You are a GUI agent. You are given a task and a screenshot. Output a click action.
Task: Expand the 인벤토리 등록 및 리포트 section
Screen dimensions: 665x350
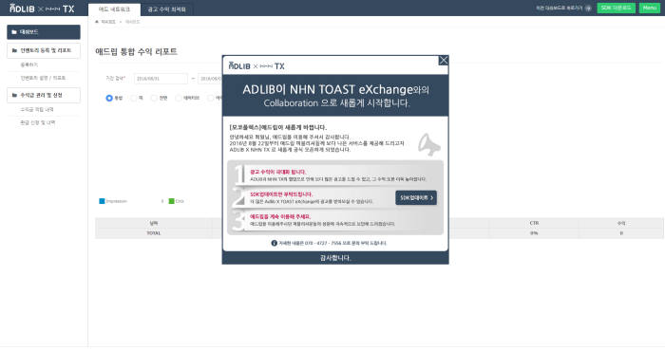point(44,50)
